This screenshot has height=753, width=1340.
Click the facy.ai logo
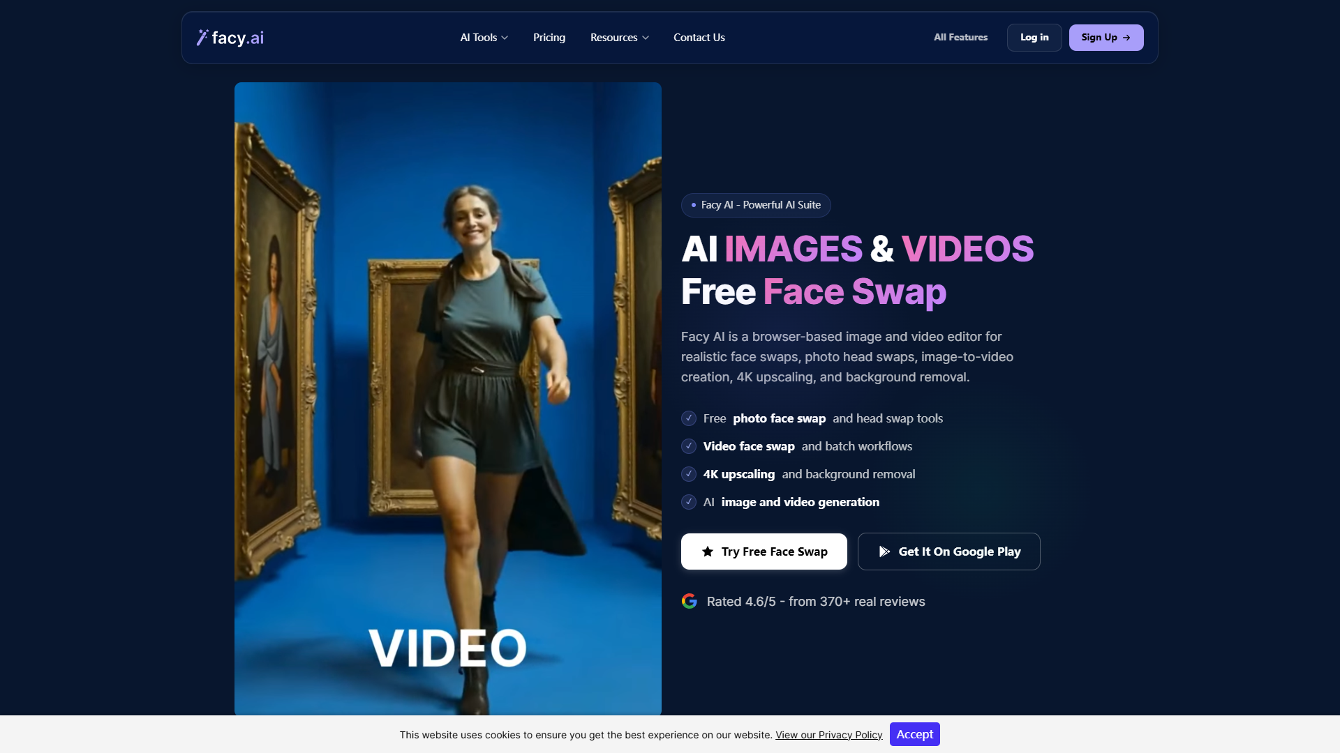[230, 38]
